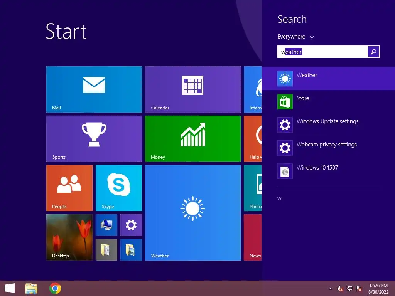Open the PC settings gear small tile
395x296 pixels.
(x=131, y=225)
